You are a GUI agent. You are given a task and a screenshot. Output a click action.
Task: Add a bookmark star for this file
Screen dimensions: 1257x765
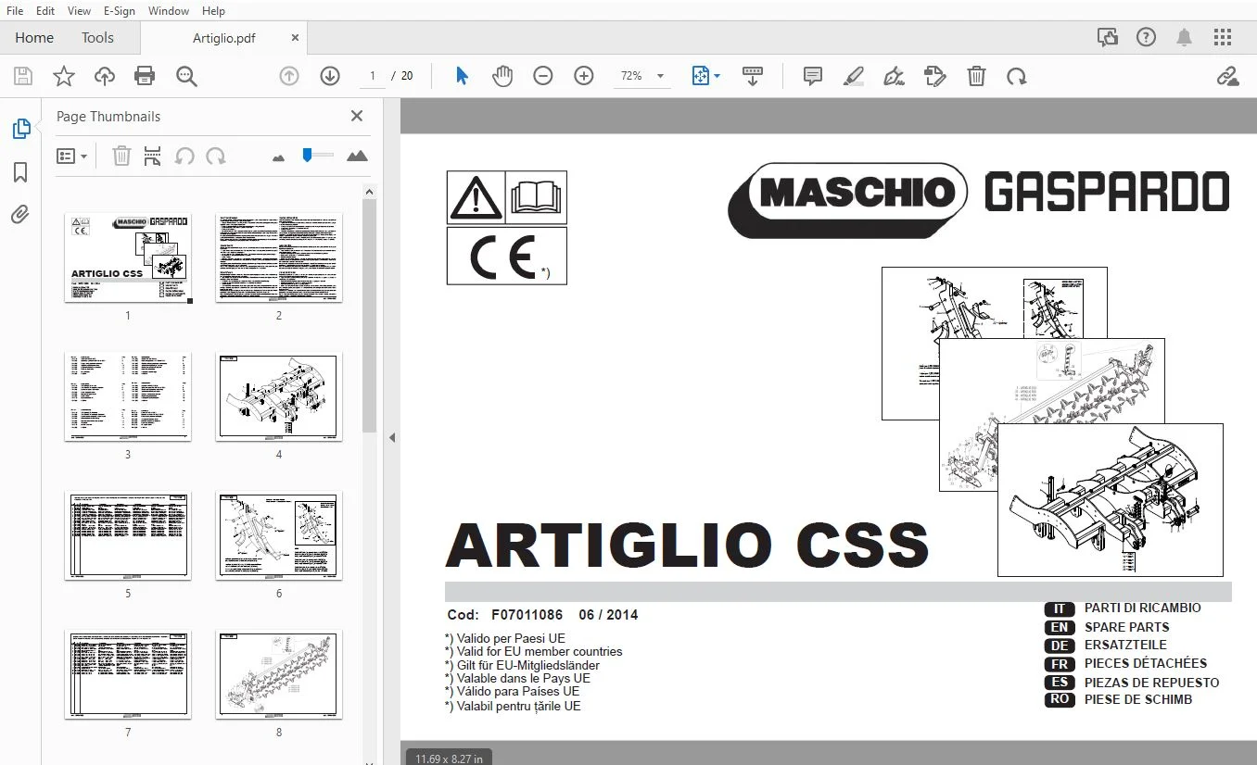click(64, 76)
